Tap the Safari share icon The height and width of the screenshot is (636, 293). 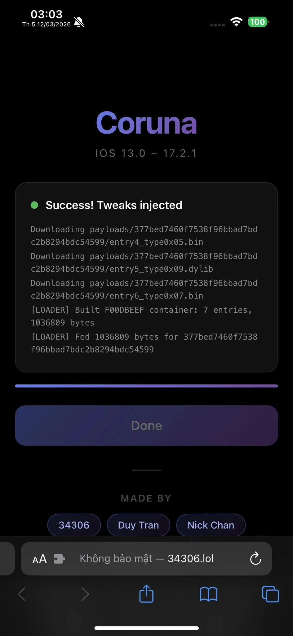[x=146, y=593]
